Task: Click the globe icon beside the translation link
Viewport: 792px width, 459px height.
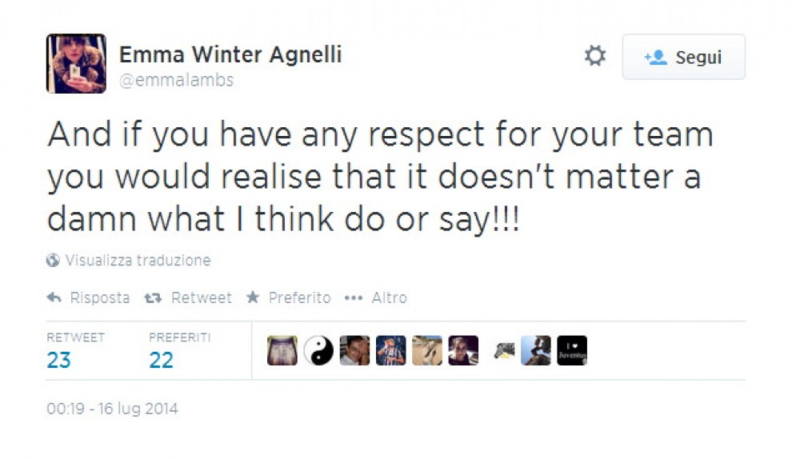Action: click(54, 261)
